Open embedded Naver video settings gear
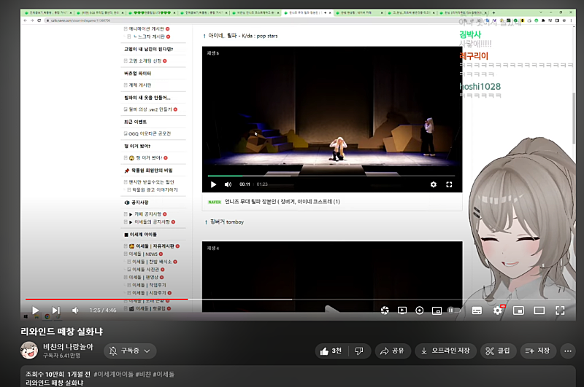584x387 pixels. coord(433,184)
